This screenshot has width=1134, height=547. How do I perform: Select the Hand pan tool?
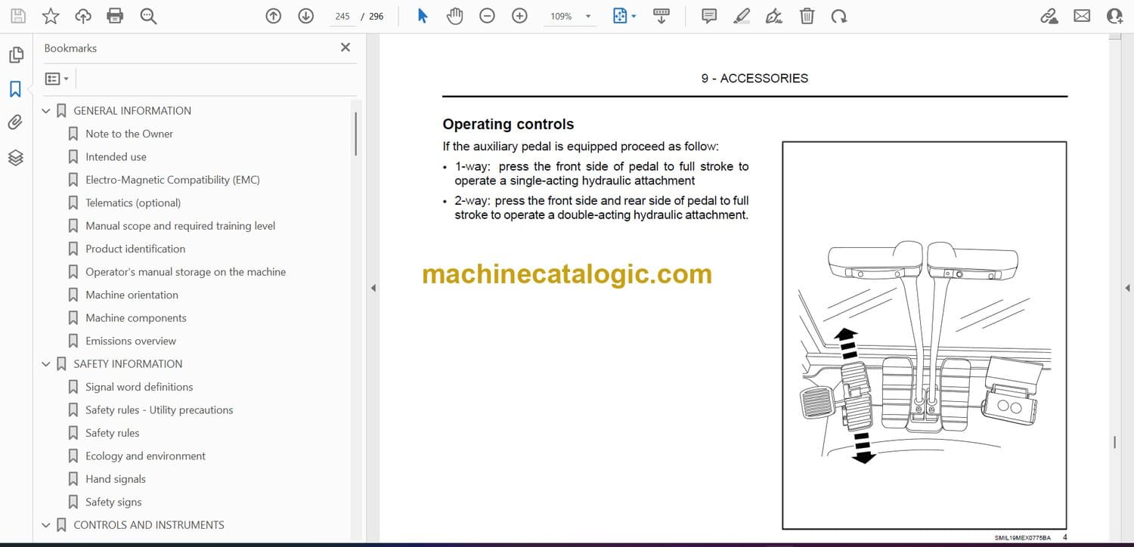click(x=454, y=16)
